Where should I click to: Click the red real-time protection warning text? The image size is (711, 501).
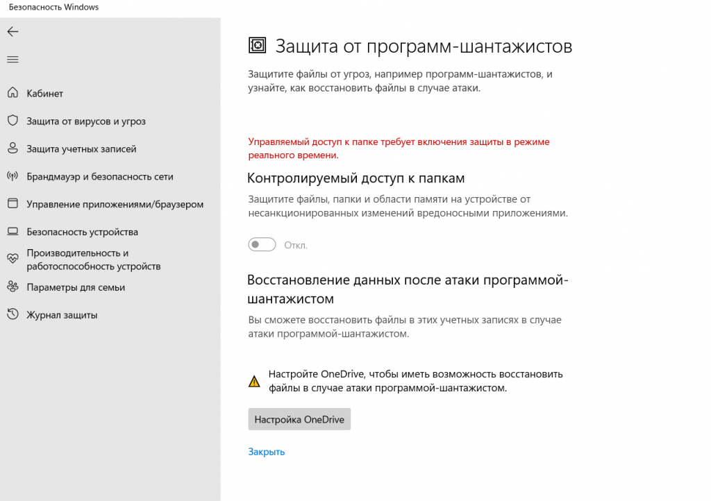pos(399,148)
